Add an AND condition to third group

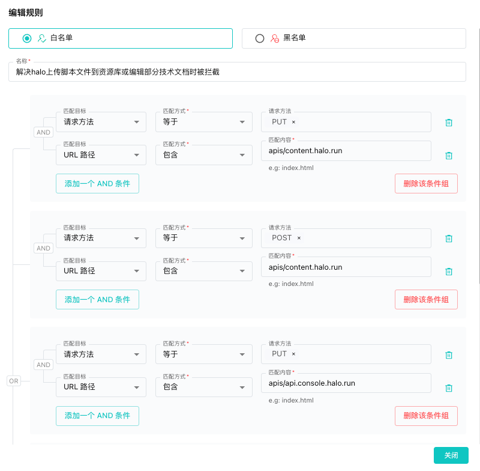click(x=97, y=416)
